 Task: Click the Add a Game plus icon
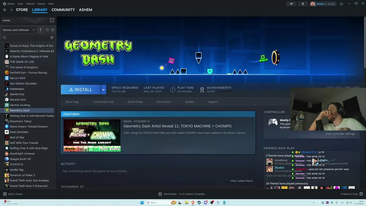coord(5,194)
